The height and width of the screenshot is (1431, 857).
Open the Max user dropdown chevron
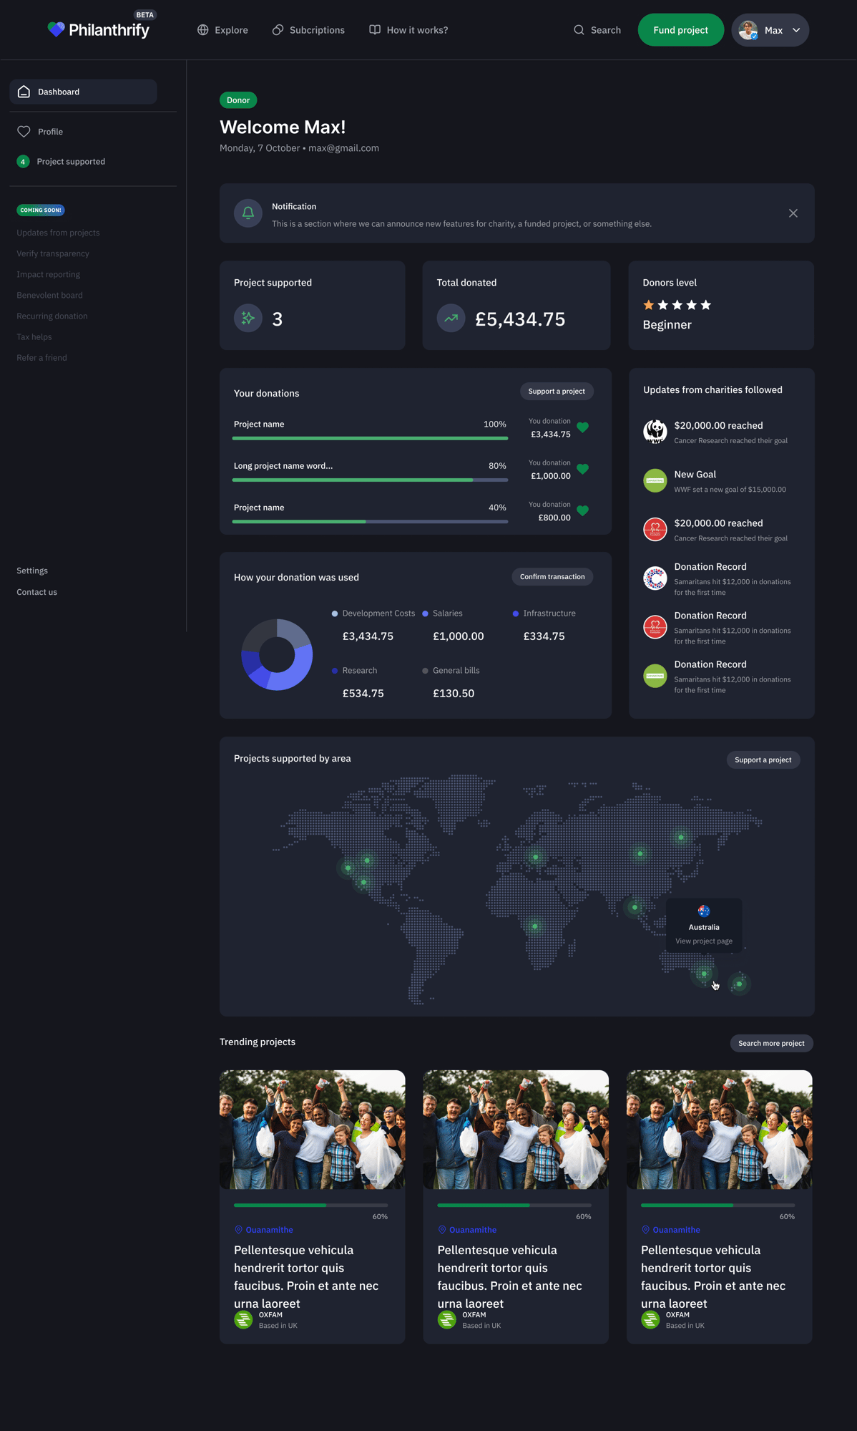pyautogui.click(x=796, y=30)
